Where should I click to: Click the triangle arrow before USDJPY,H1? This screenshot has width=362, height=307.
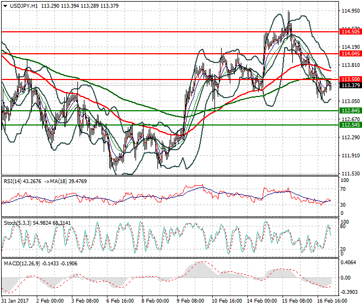click(x=5, y=6)
